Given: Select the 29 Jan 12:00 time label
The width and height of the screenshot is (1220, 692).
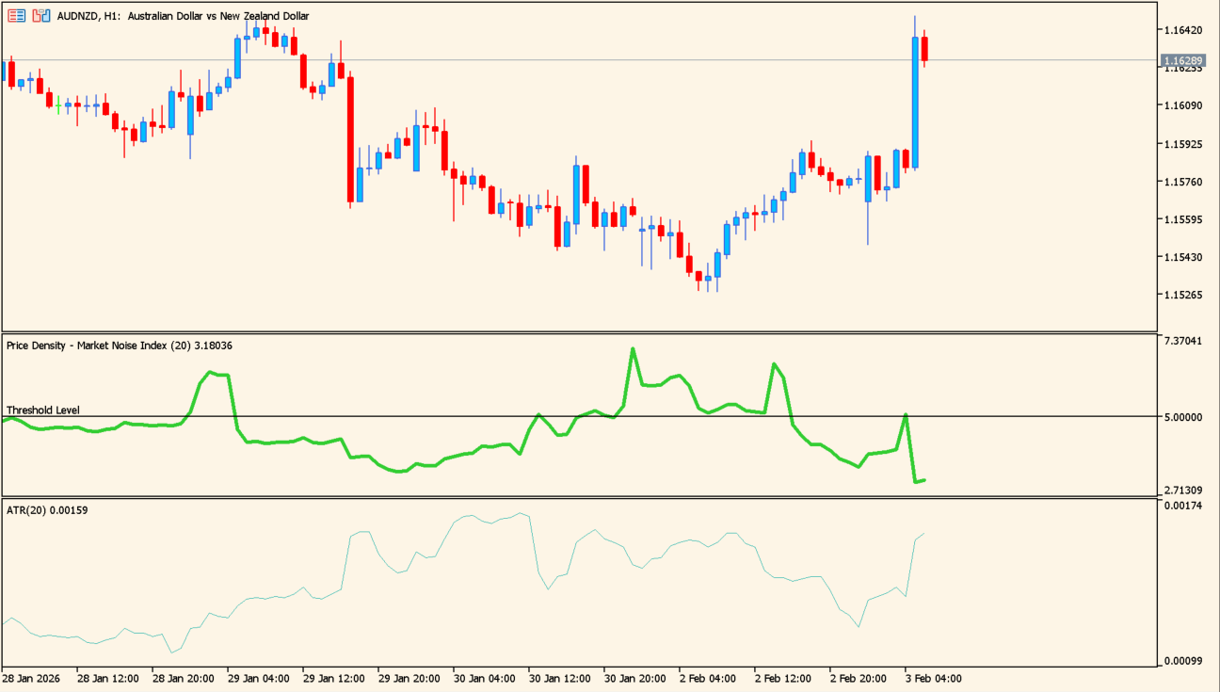Looking at the screenshot, I should [333, 678].
